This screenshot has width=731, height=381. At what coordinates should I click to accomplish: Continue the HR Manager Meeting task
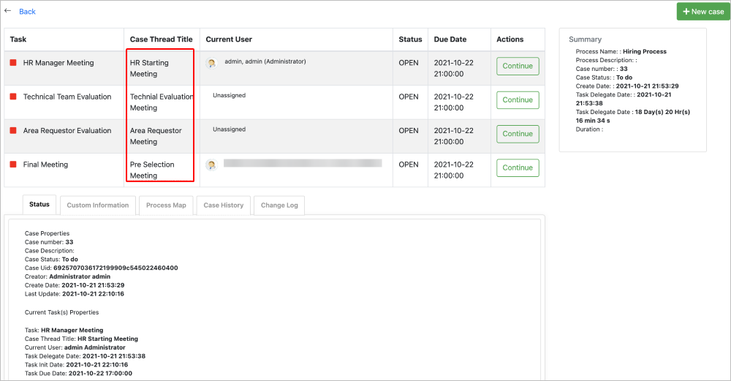click(518, 66)
